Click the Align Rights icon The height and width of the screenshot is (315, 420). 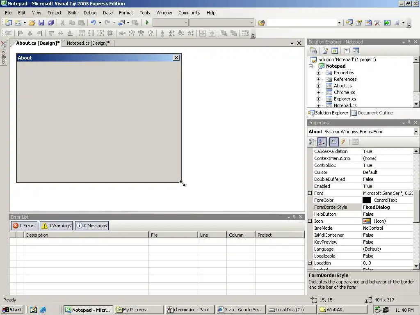point(39,33)
